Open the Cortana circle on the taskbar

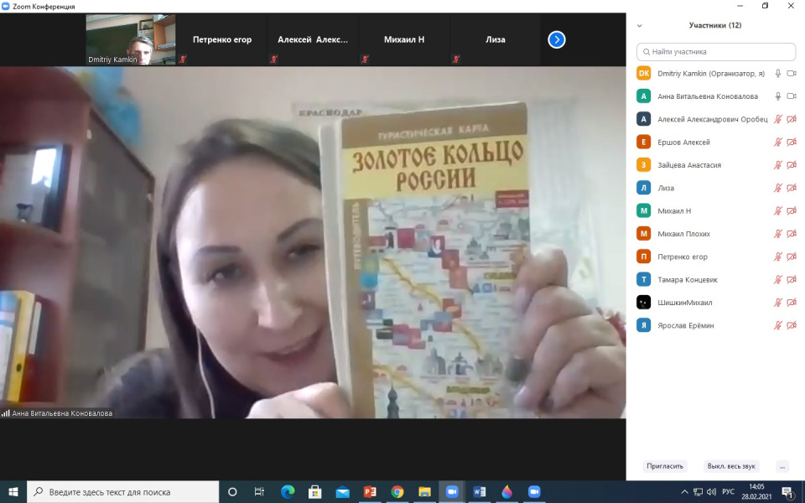click(x=232, y=492)
